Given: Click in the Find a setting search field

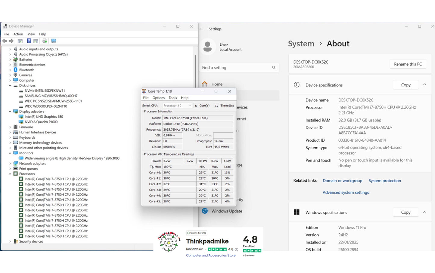Looking at the screenshot, I should (x=235, y=68).
